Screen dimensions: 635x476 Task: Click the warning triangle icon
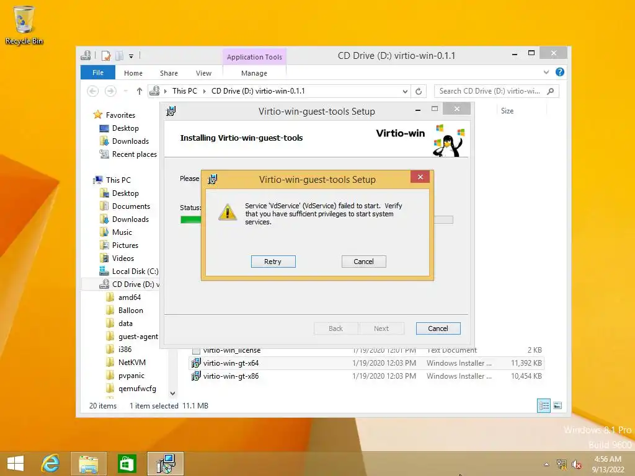228,212
